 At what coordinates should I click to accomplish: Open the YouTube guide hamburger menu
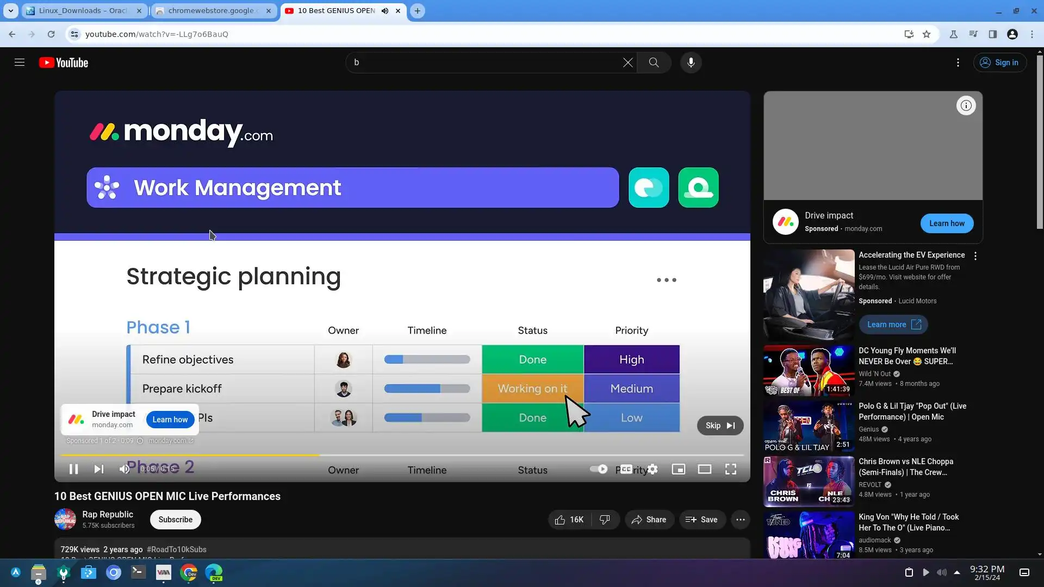[x=20, y=63]
